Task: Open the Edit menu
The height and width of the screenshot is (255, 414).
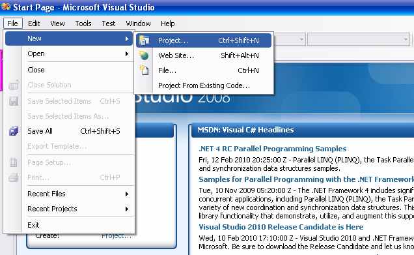Action: tap(34, 23)
